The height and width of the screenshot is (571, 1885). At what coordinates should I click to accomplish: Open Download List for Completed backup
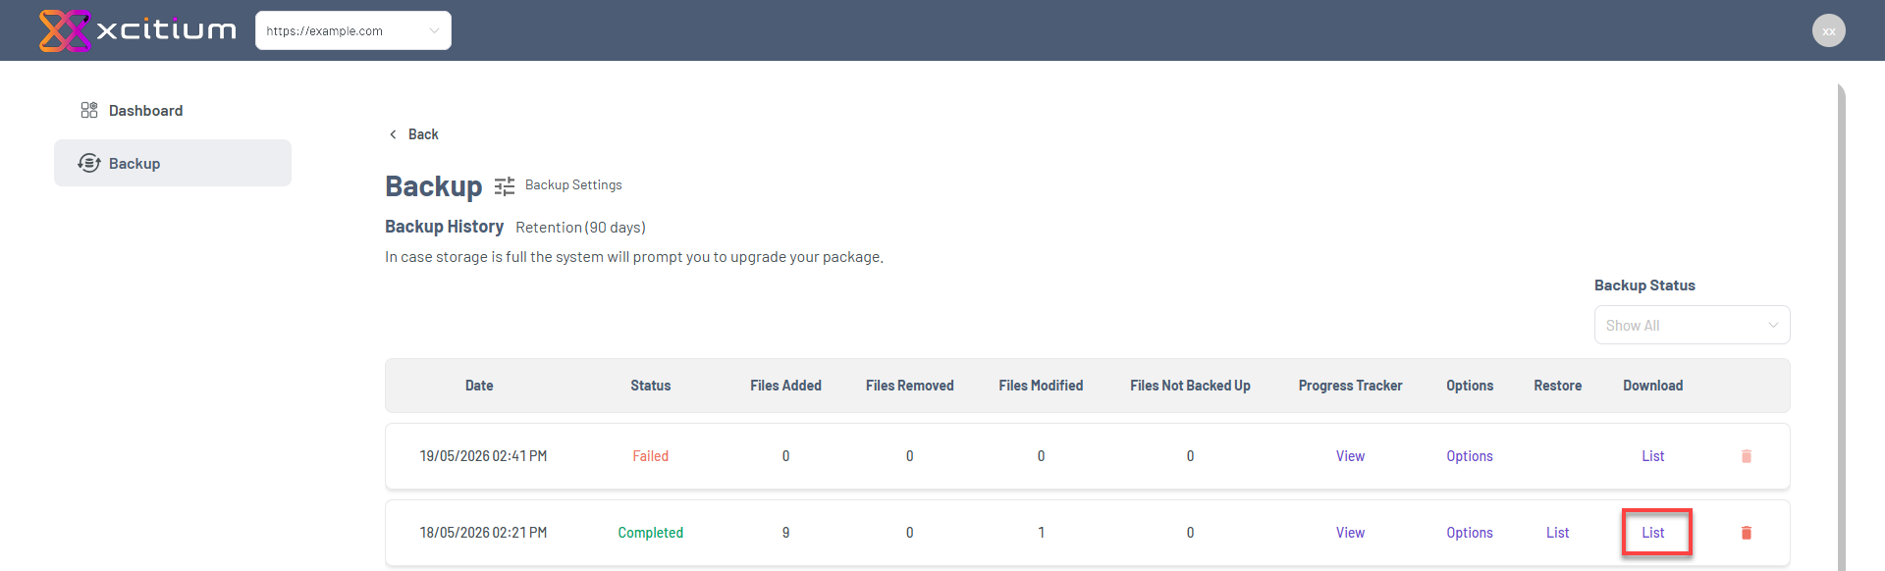coord(1652,533)
